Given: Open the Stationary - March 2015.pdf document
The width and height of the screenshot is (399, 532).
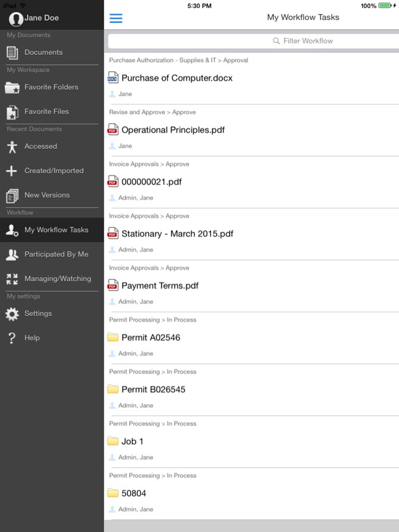Looking at the screenshot, I should 171,234.
